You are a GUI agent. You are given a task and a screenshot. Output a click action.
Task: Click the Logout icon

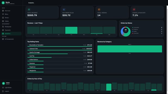(3, 91)
